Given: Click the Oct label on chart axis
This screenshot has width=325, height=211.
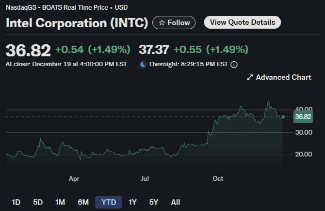Looking at the screenshot, I should (x=218, y=179).
